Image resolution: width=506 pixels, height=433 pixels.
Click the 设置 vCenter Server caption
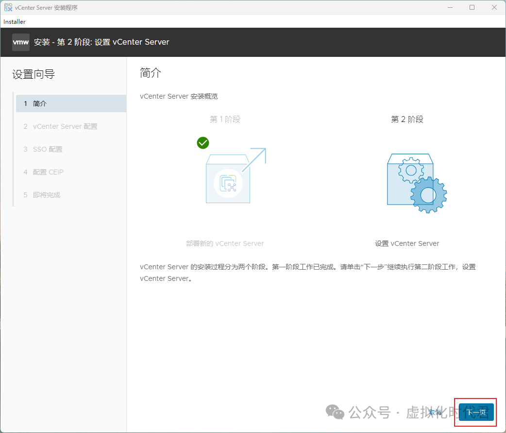click(407, 243)
